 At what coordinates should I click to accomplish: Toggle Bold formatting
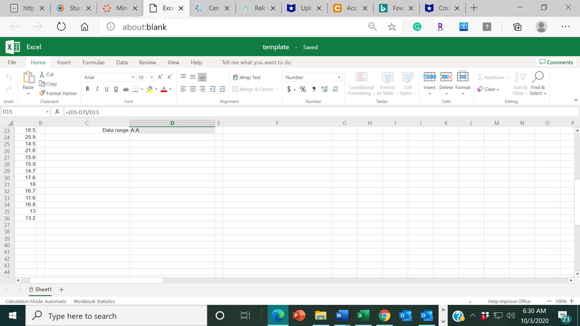87,89
